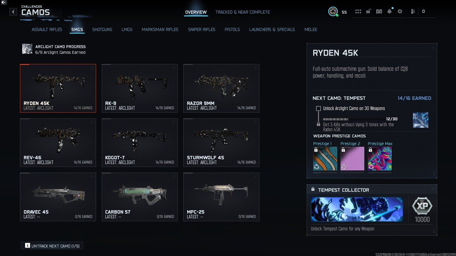This screenshot has height=256, width=456.
Task: Click the 12/30 Arclight progress bar
Action: (x=353, y=119)
